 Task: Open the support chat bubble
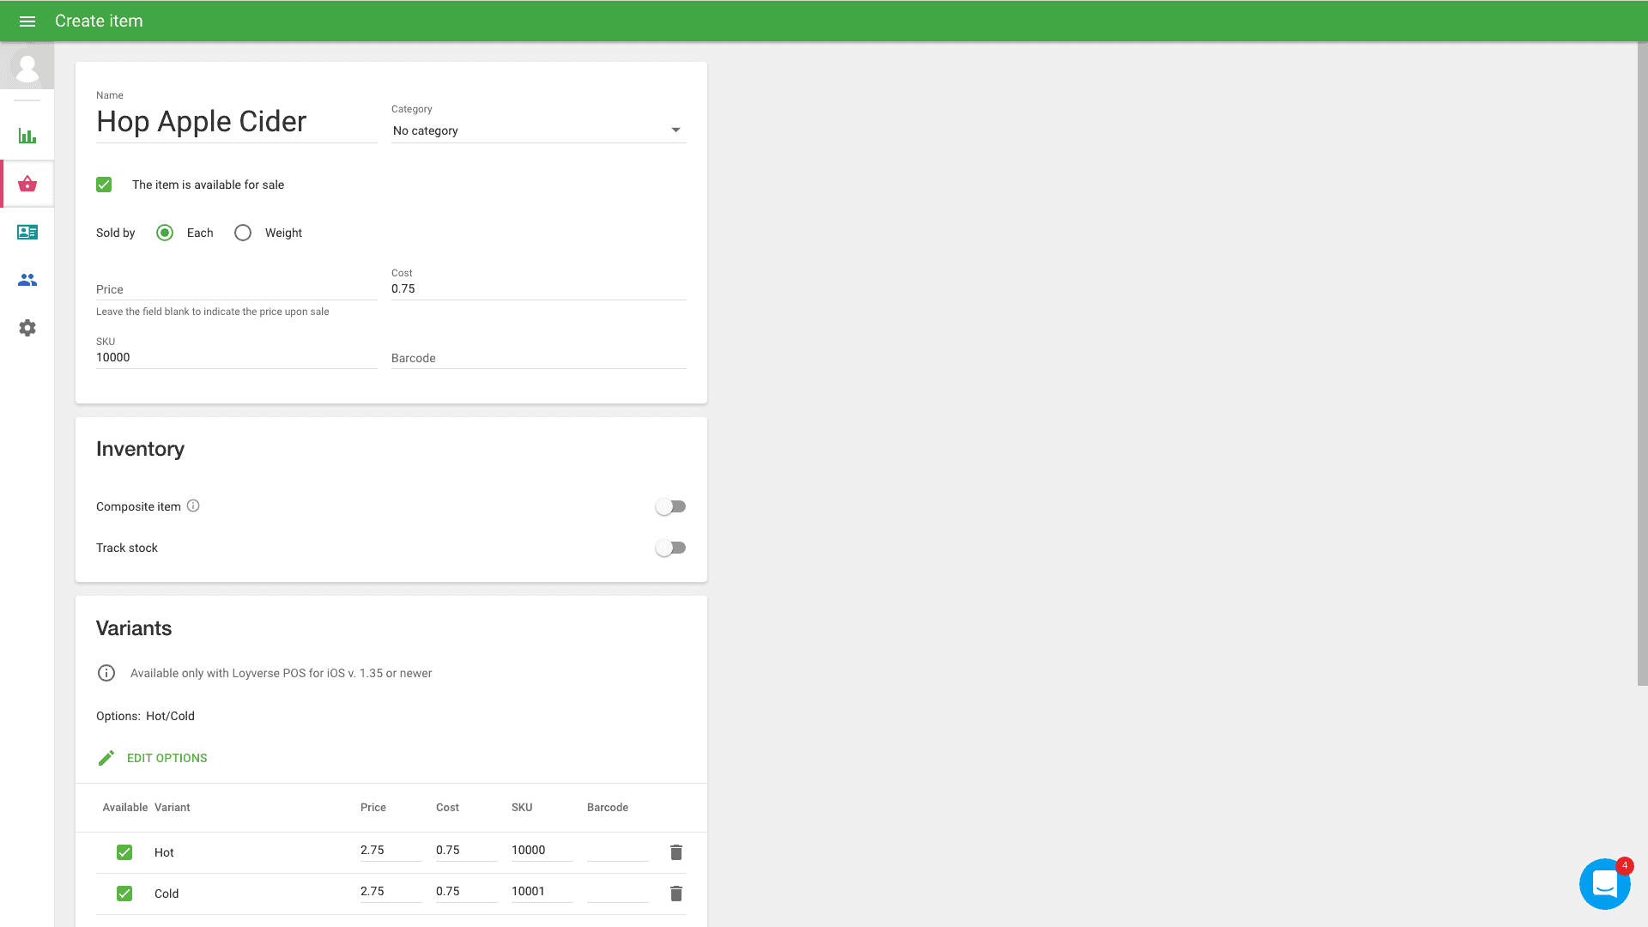point(1604,883)
